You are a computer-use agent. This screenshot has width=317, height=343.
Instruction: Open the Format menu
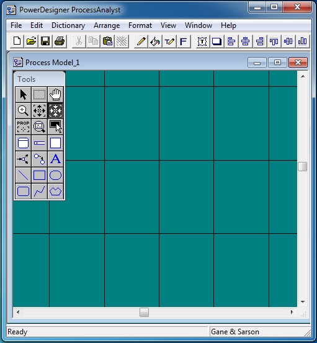coord(140,25)
